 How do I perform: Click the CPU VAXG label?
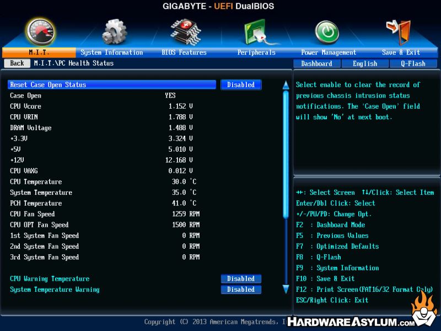coord(24,171)
